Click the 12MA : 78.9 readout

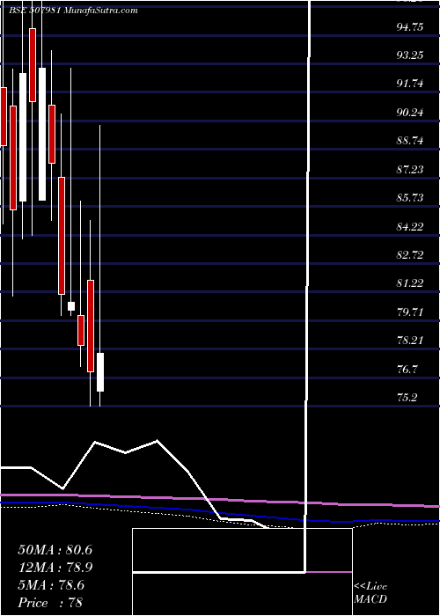coord(55,568)
